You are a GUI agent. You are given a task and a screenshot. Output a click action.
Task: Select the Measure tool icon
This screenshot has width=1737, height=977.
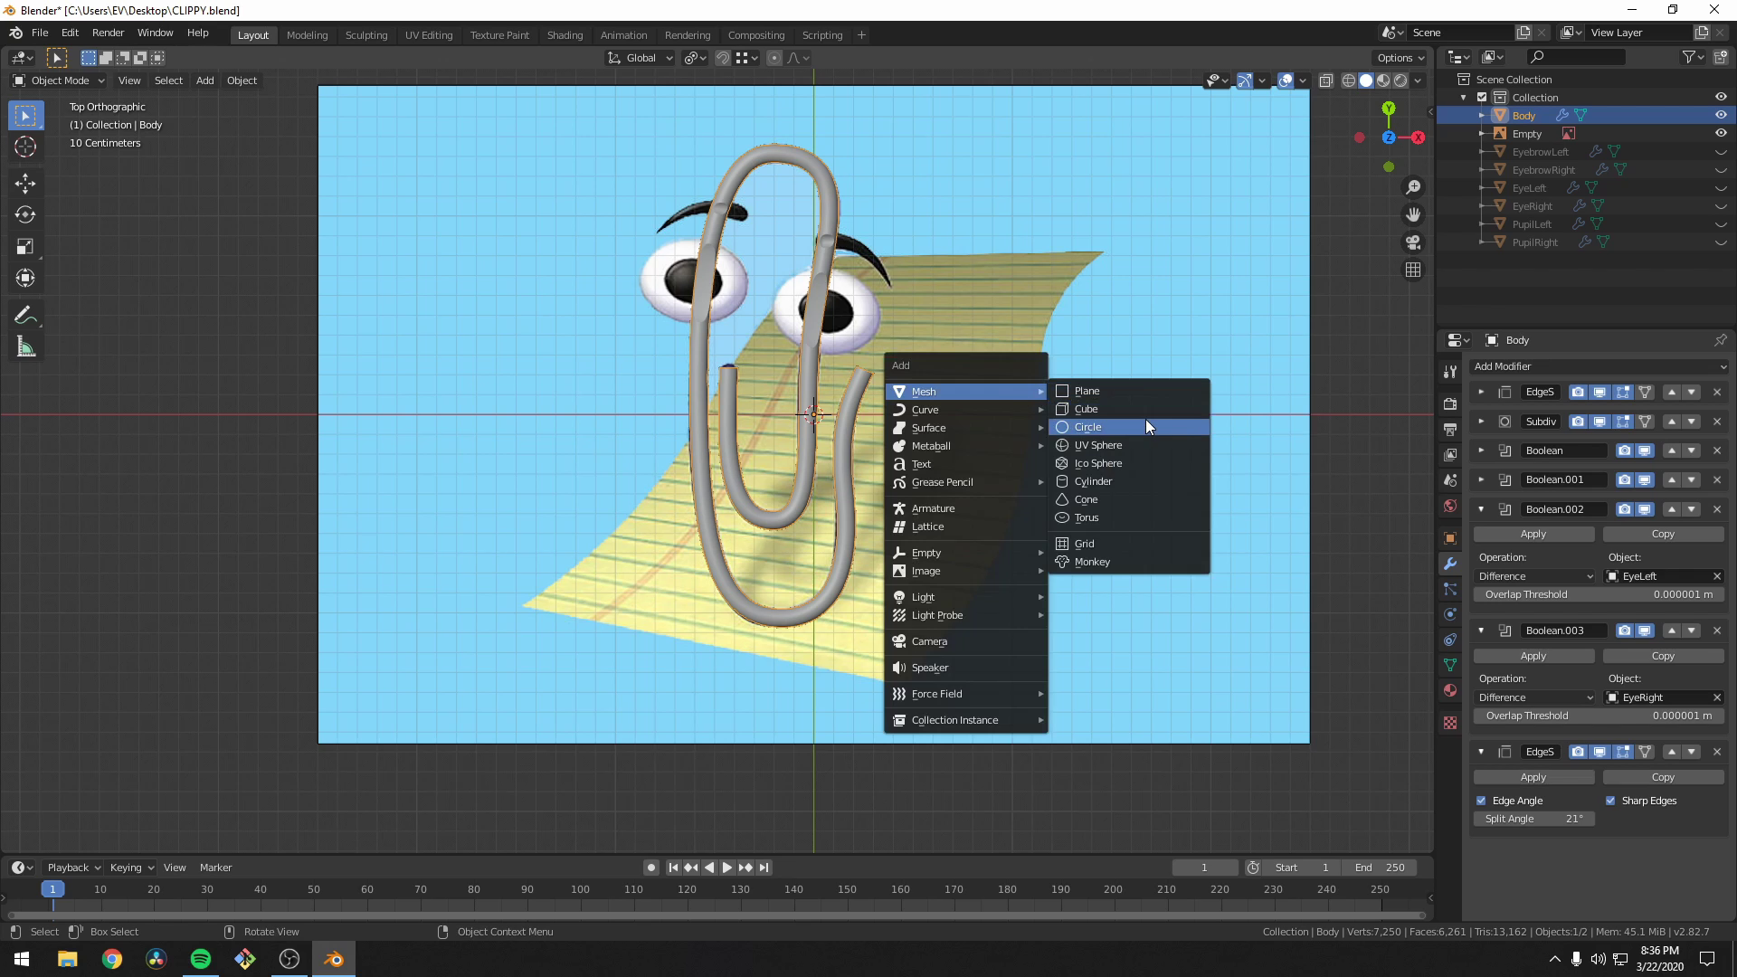(26, 346)
